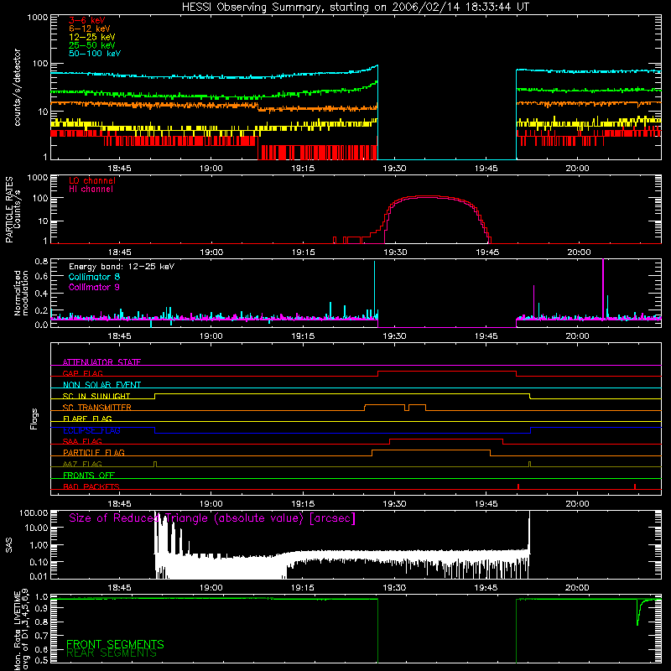
Task: Click the SAS axis label
Action: pyautogui.click(x=8, y=544)
